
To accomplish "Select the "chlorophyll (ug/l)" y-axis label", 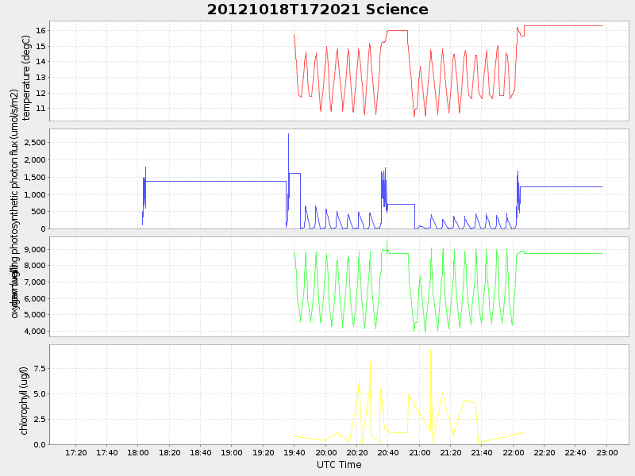I will coord(25,401).
